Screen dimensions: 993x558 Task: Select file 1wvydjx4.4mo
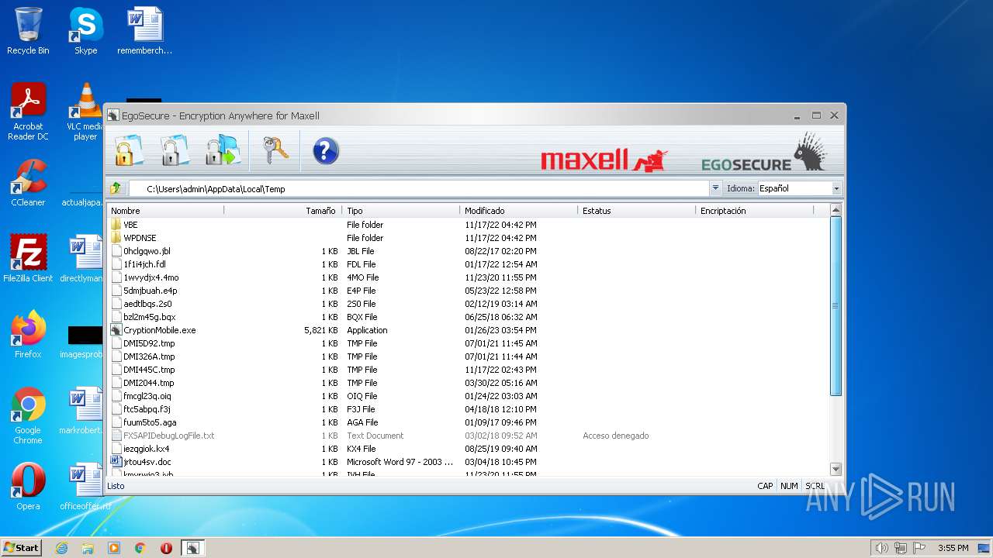click(x=151, y=277)
